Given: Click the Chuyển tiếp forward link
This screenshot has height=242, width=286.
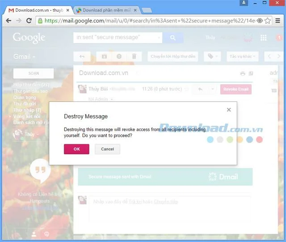Looking at the screenshot, I should point(166,202).
